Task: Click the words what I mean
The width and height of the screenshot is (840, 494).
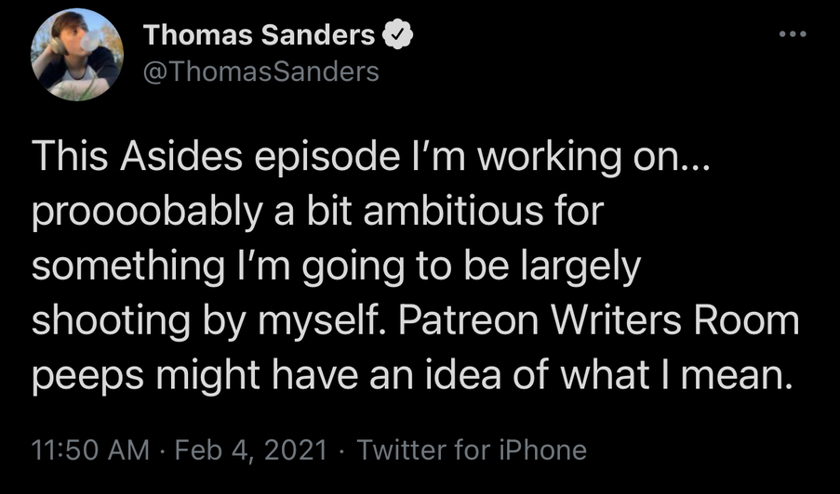Action: [676, 376]
